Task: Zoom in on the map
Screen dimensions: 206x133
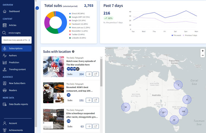Action: point(203,51)
